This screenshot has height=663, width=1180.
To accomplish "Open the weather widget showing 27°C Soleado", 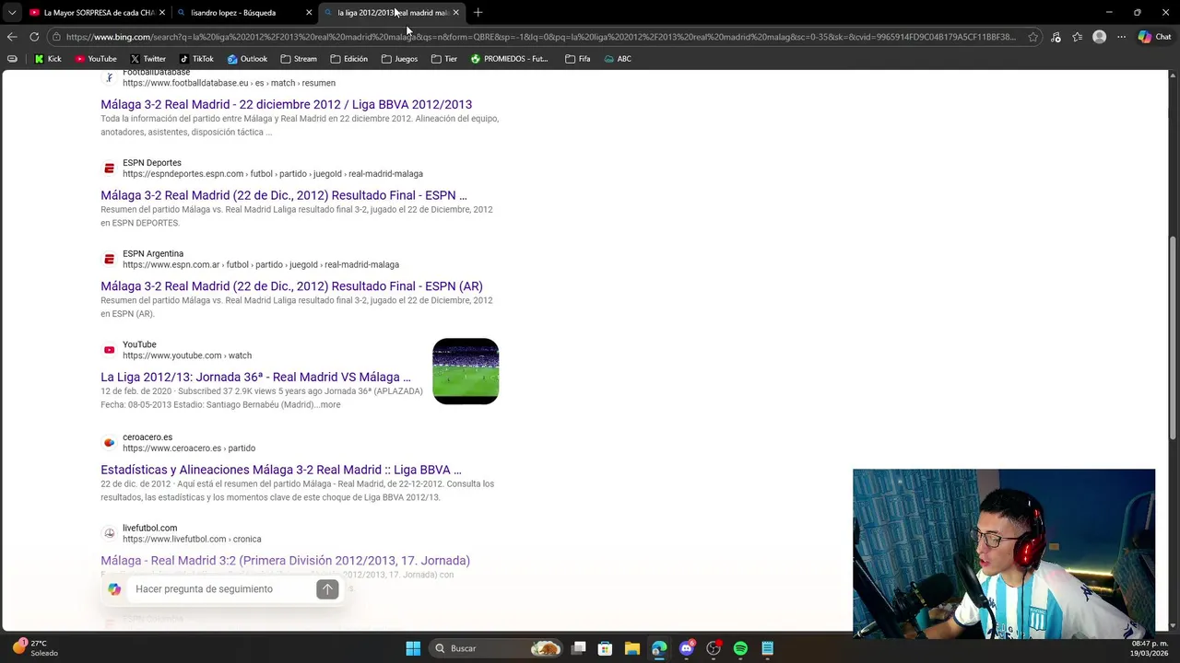I will click(x=35, y=648).
